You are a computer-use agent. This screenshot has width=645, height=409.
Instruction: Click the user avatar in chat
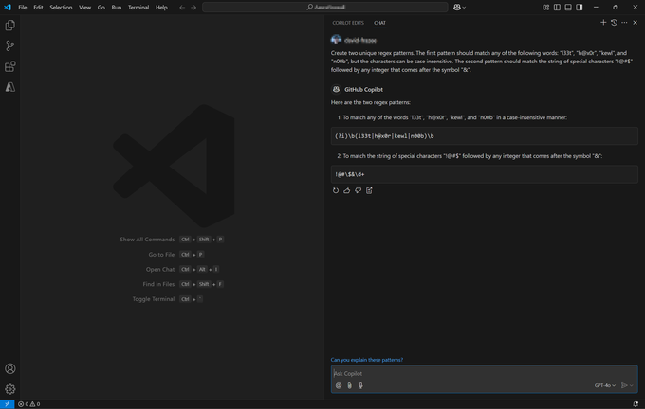point(336,40)
